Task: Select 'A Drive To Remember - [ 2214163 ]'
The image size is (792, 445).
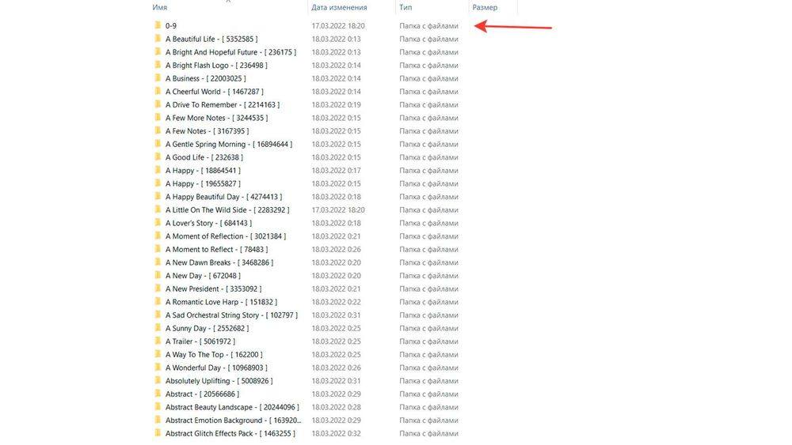Action: [x=223, y=104]
